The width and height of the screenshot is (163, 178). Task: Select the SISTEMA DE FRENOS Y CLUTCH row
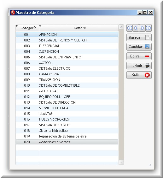(67, 40)
